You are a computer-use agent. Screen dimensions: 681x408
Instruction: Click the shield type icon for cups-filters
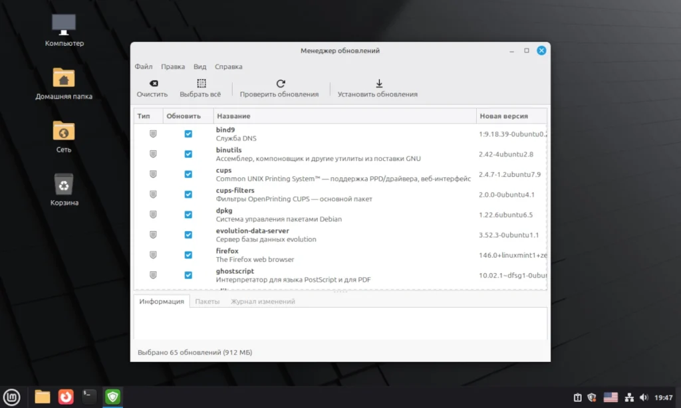pyautogui.click(x=153, y=194)
